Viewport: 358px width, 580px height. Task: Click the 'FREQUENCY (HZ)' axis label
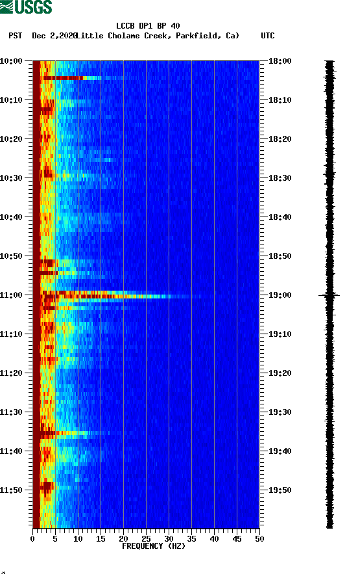click(154, 546)
